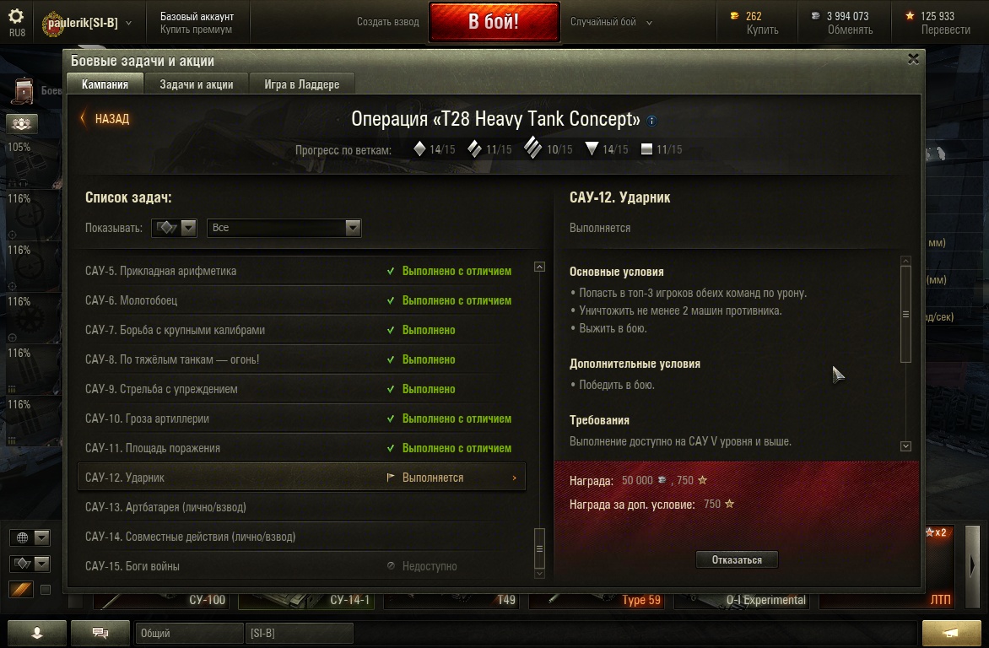Screen dimensions: 989x648
Task: Select mission "САУ-13. Артбатарея" in list
Action: point(301,507)
